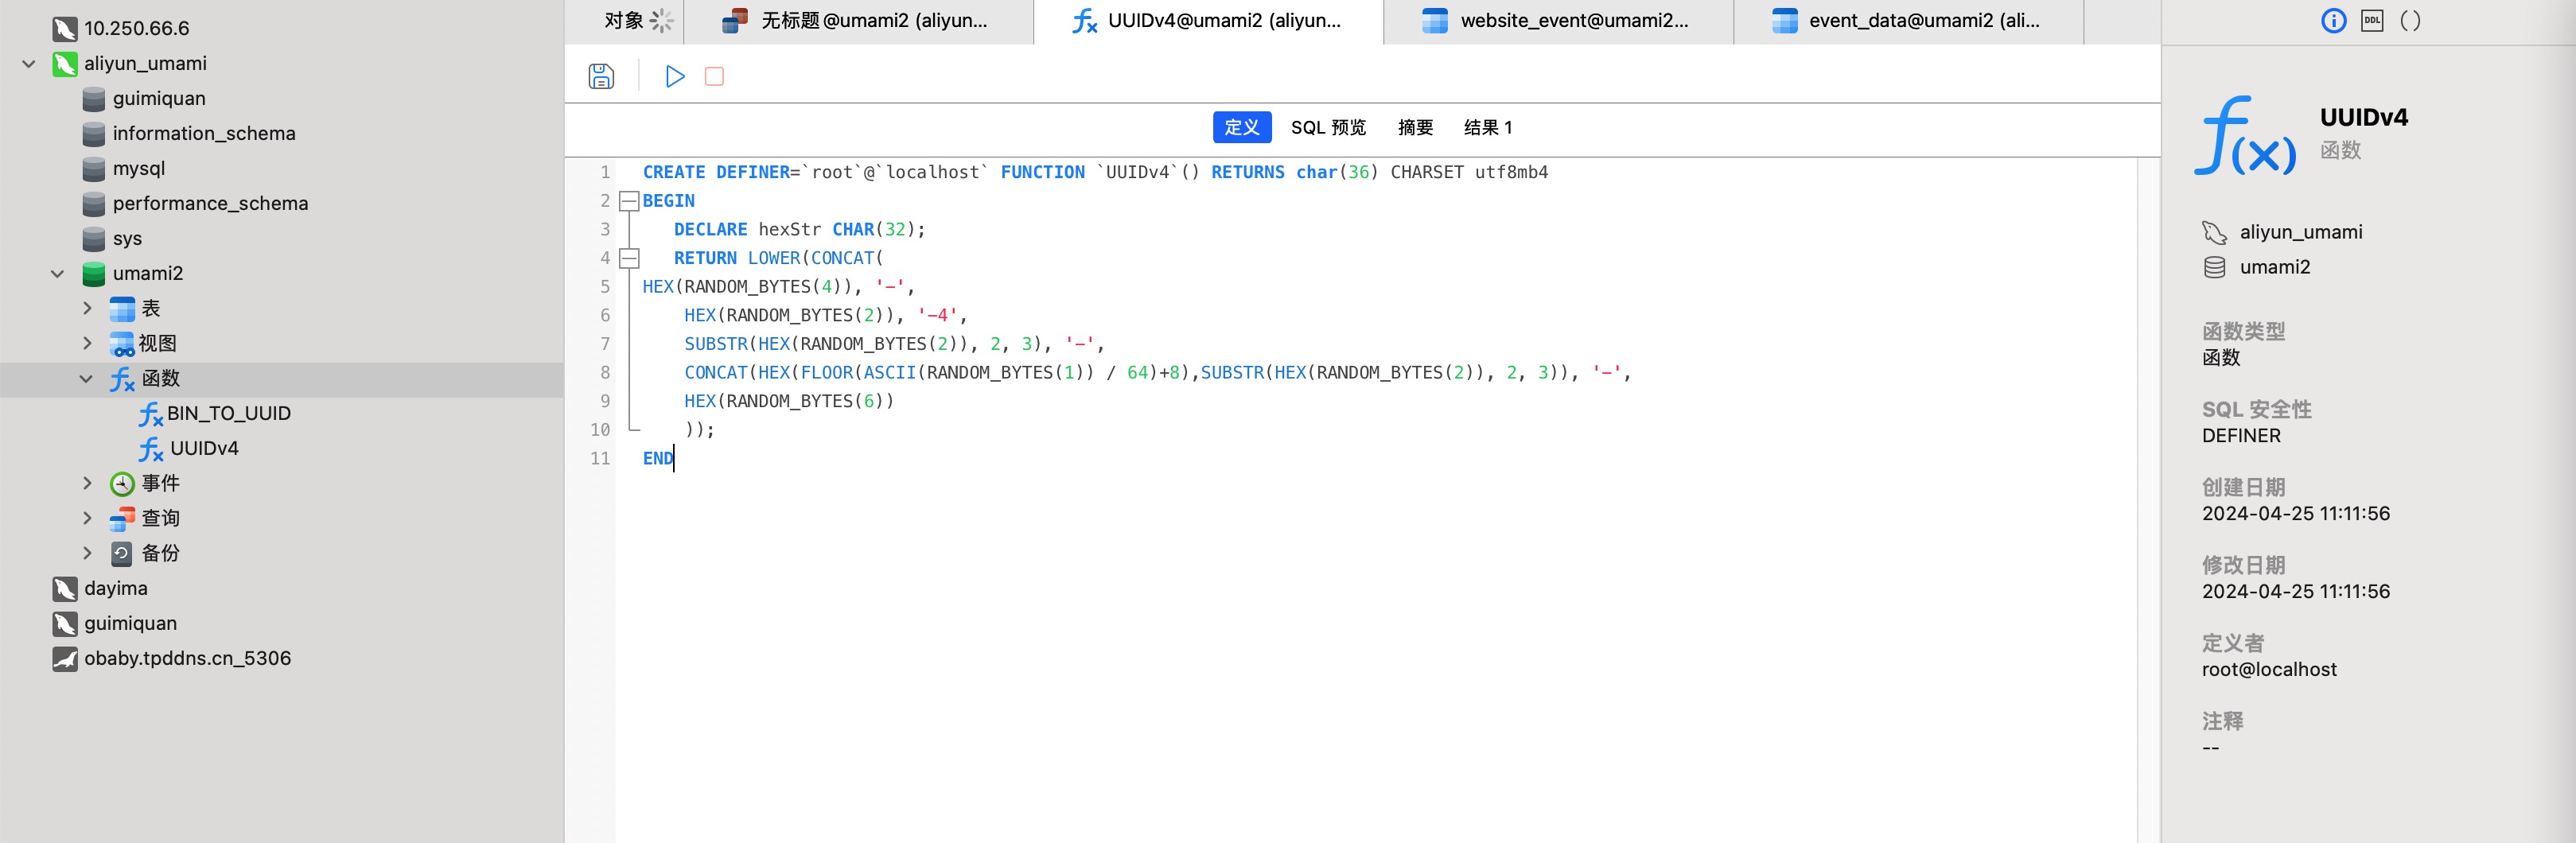Expand the 表 tables node
Screen dimensions: 2576x843
coord(87,309)
